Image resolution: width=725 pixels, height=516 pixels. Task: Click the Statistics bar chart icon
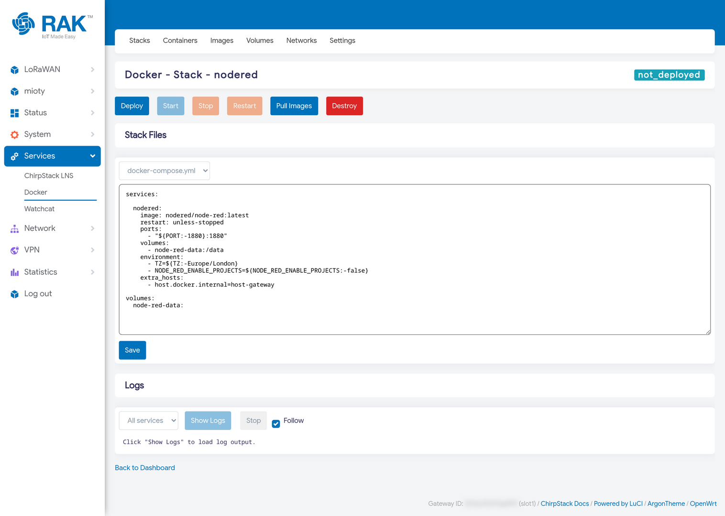click(x=14, y=272)
